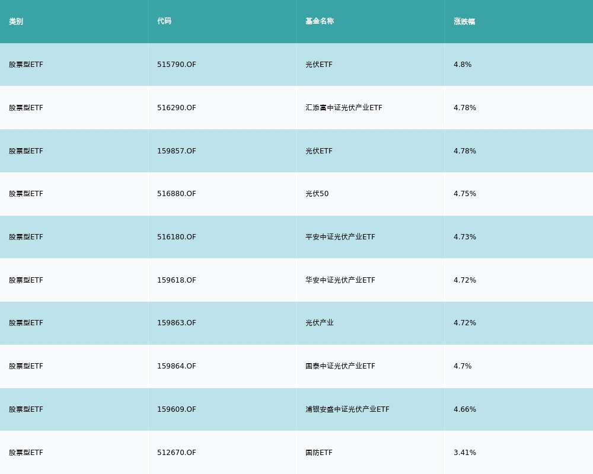Click fund name 国防ETF
Image resolution: width=593 pixels, height=474 pixels.
319,453
